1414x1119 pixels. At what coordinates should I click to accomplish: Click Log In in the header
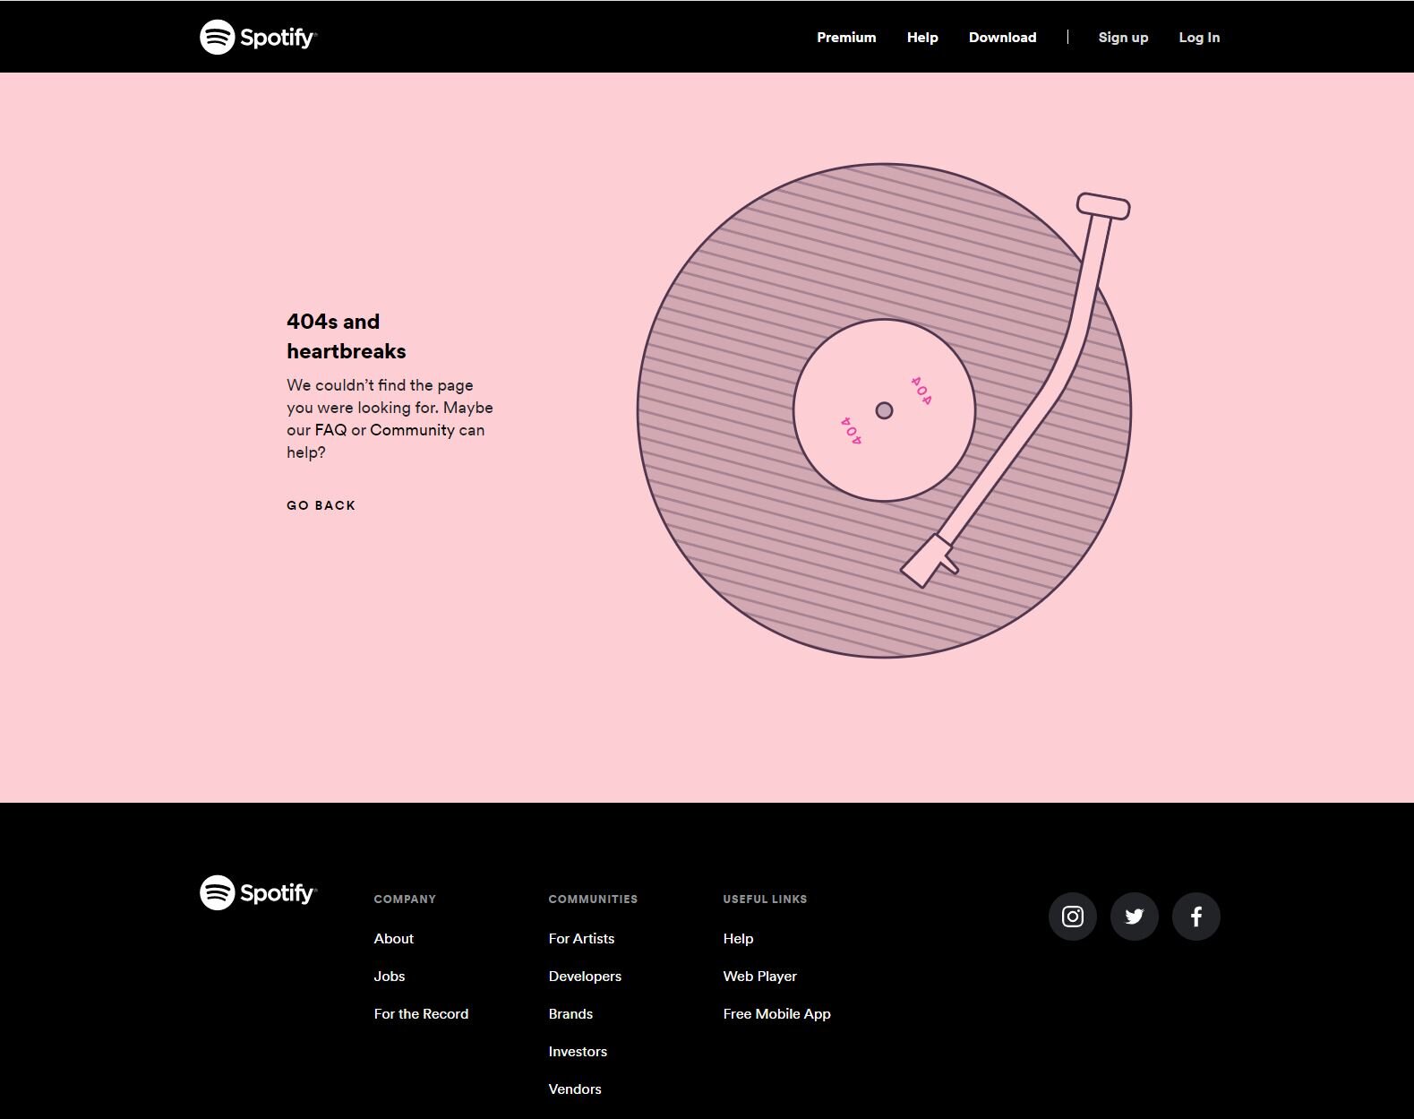tap(1199, 38)
